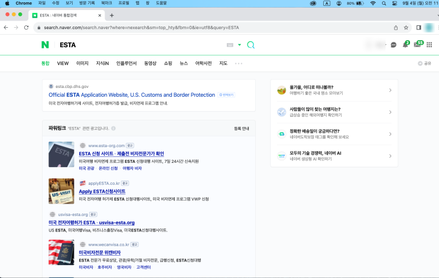The width and height of the screenshot is (439, 278).
Task: Switch to the 동영상 tab
Action: [150, 64]
